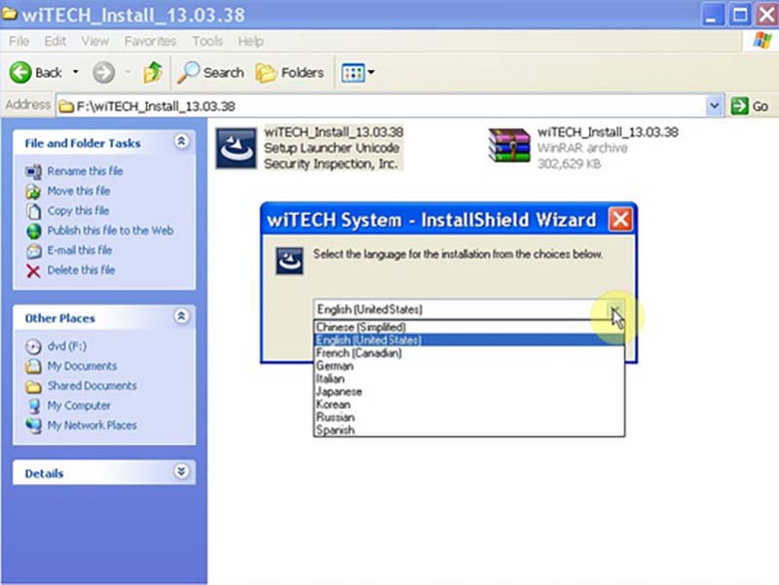
Task: Click the Copy this file icon
Action: point(33,211)
